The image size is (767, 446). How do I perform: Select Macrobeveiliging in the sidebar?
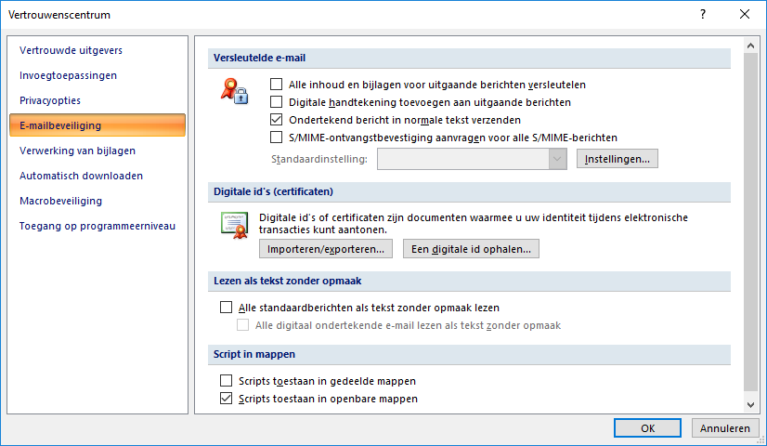[60, 201]
